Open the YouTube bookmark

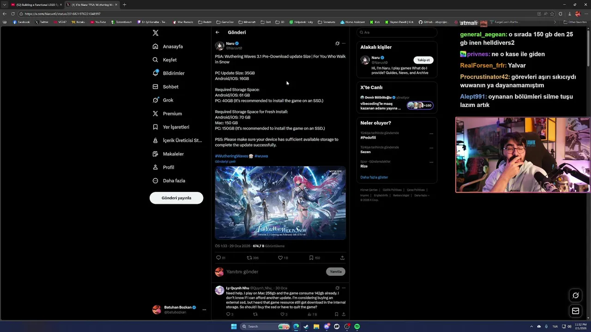[x=98, y=22]
